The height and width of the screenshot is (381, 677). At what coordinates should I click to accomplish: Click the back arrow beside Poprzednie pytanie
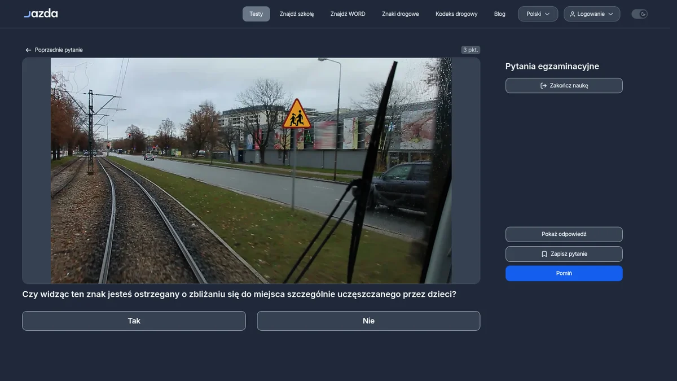click(x=28, y=50)
